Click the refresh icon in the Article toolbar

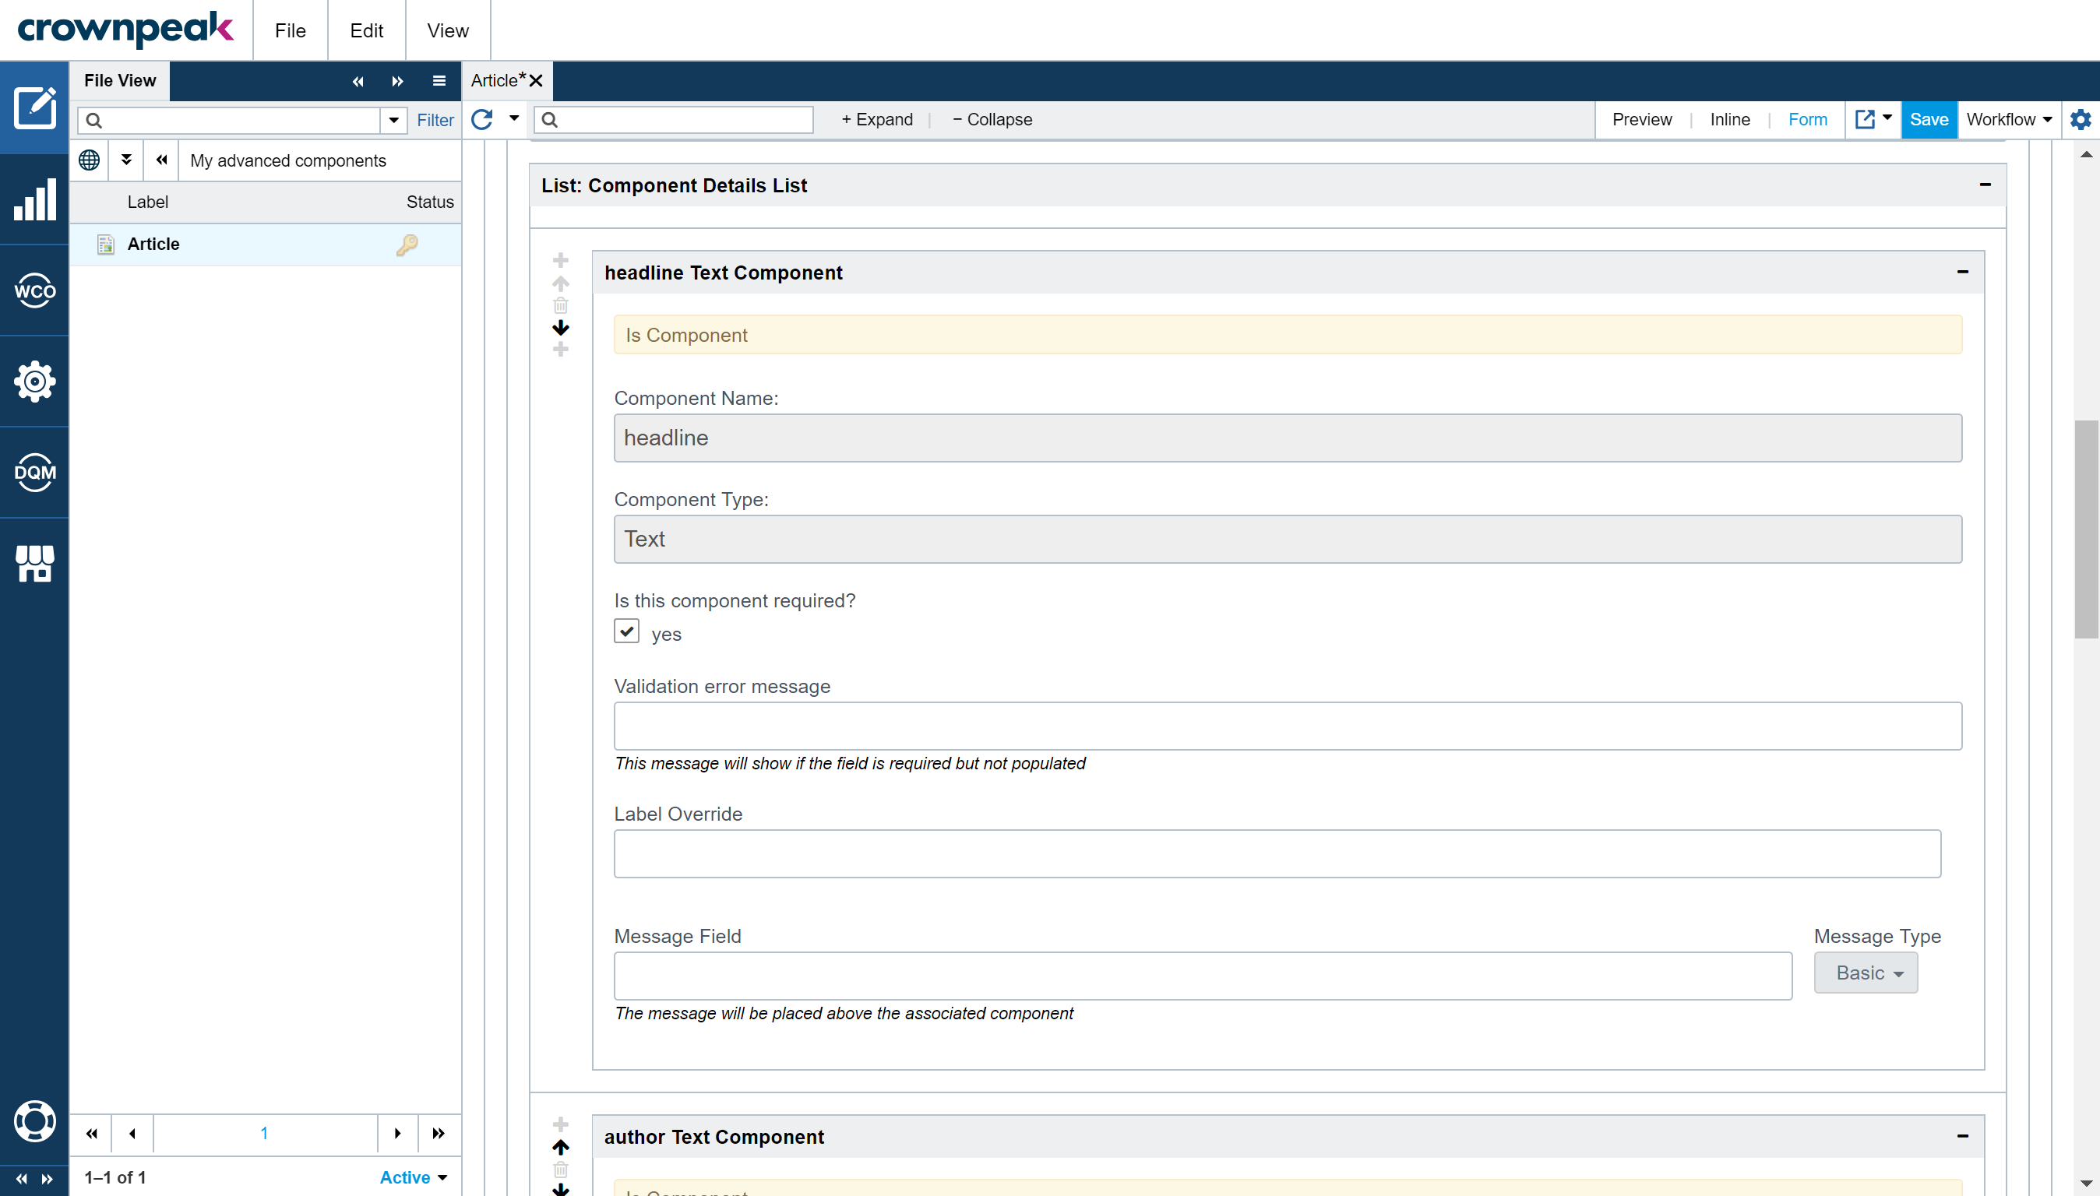click(482, 120)
